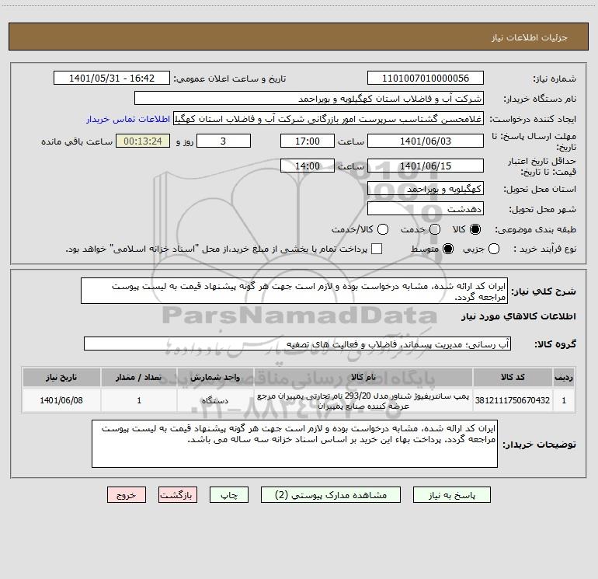The height and width of the screenshot is (579, 598).
Task: Click the اطلاعات کالاهای مورد نیاز heading
Action: [x=519, y=316]
